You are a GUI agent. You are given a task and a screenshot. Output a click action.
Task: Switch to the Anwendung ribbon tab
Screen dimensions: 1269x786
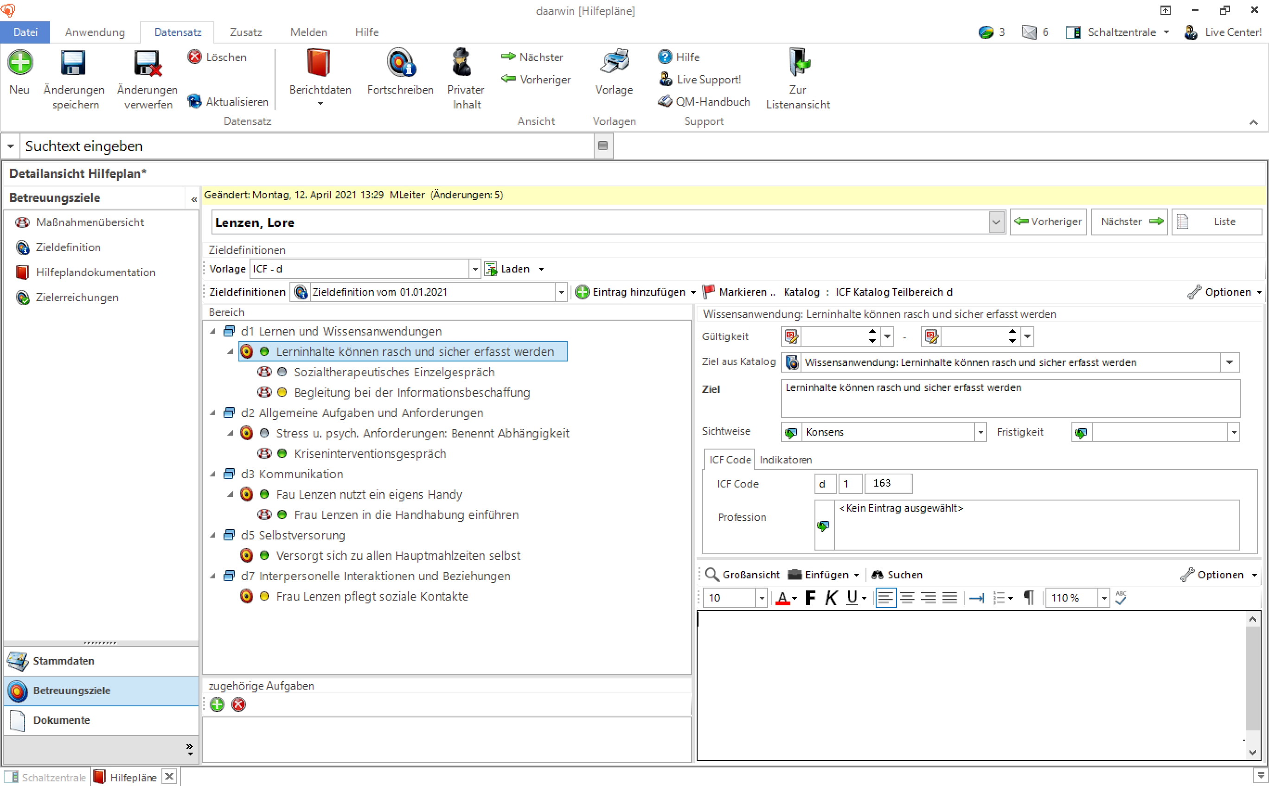(x=95, y=32)
